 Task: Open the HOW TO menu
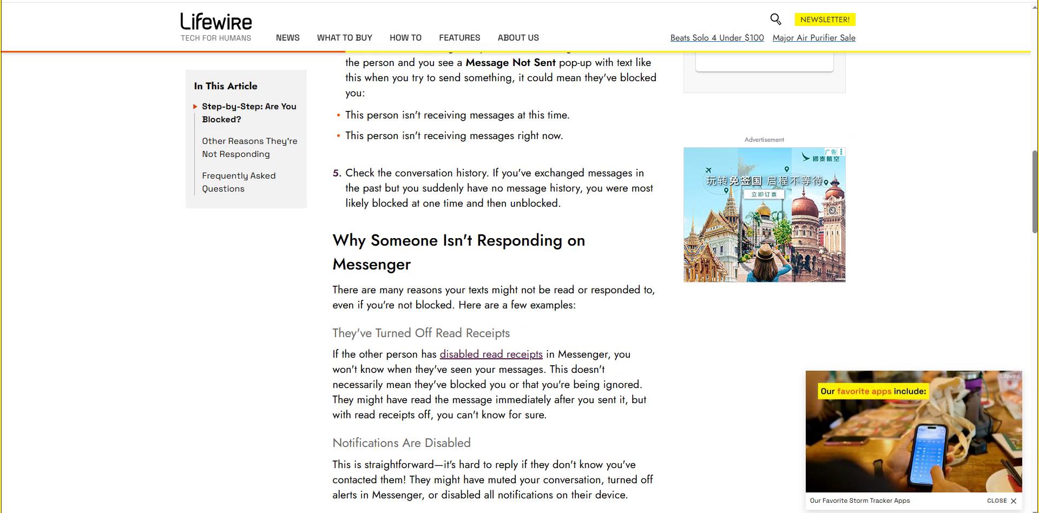(405, 38)
